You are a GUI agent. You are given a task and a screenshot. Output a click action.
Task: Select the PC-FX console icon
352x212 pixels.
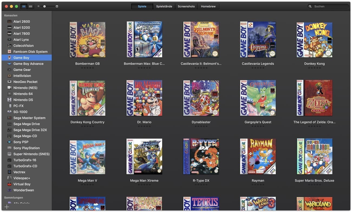[x=10, y=106]
